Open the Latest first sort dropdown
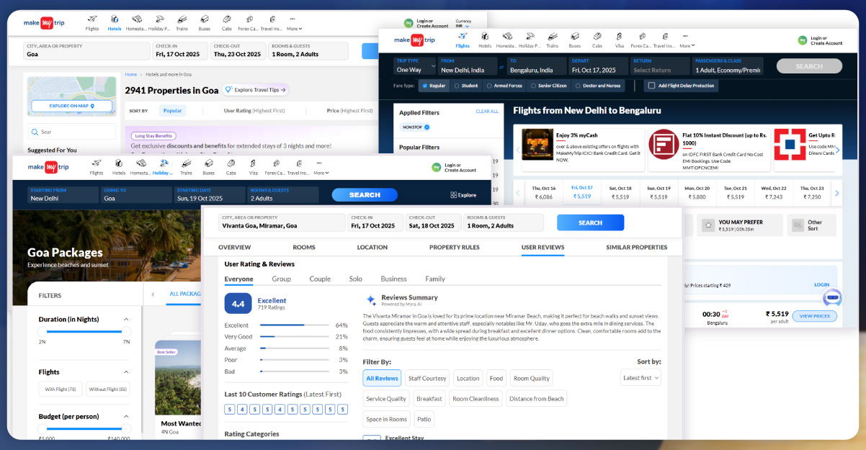This screenshot has height=450, width=866. 640,378
